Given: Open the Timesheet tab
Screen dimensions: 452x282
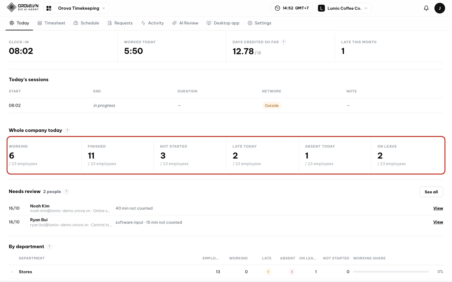Looking at the screenshot, I should 51,23.
